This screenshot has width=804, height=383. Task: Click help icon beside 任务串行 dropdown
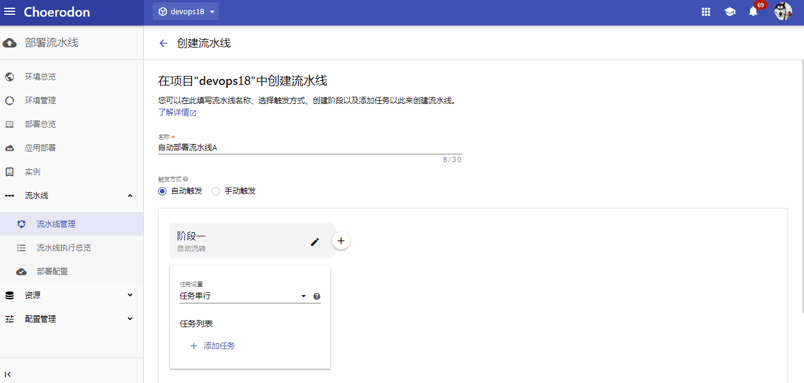tap(317, 296)
